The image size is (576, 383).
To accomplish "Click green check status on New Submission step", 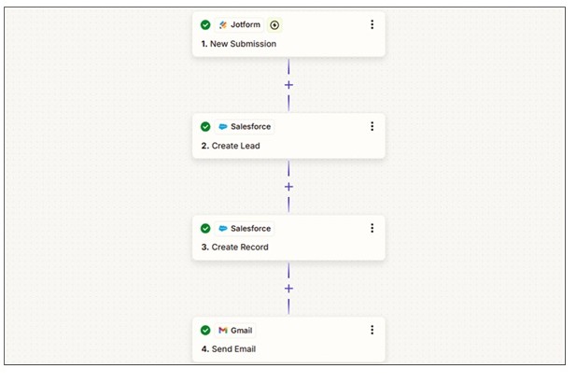I will (x=205, y=25).
